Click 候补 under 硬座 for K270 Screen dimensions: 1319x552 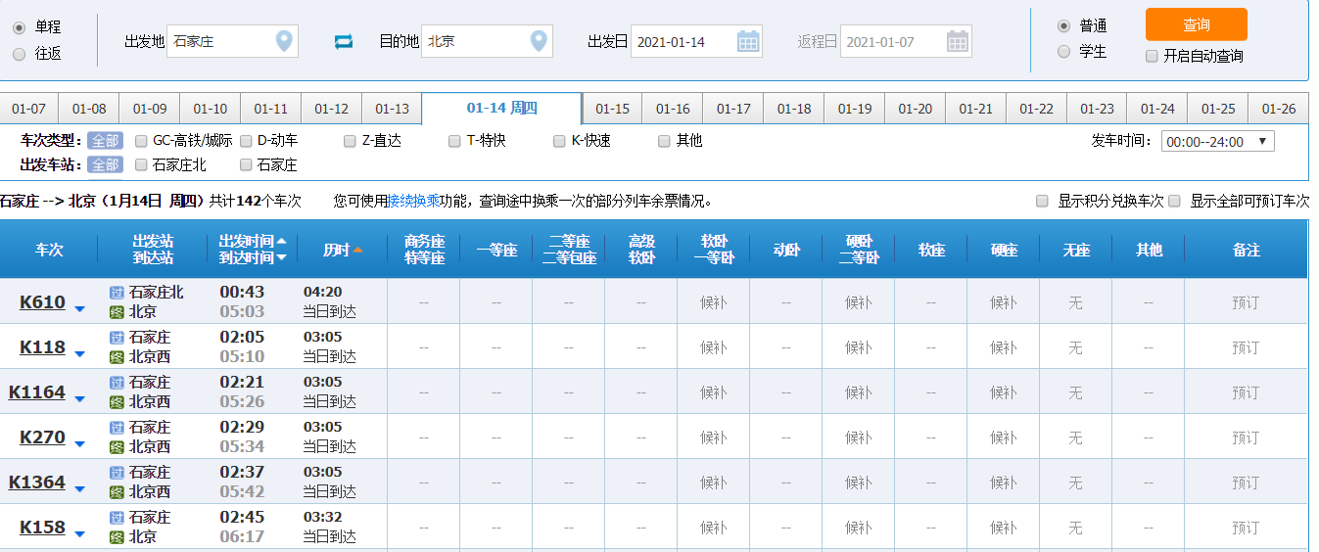[x=1003, y=437]
